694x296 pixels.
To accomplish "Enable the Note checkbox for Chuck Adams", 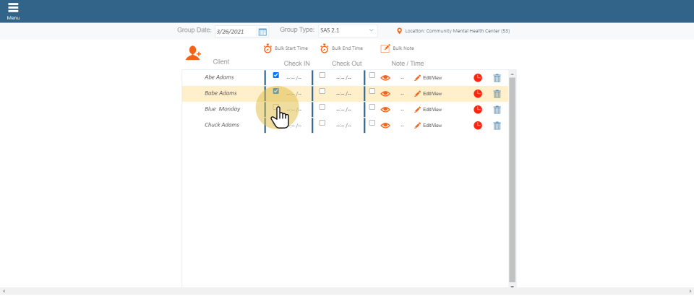I will 372,123.
